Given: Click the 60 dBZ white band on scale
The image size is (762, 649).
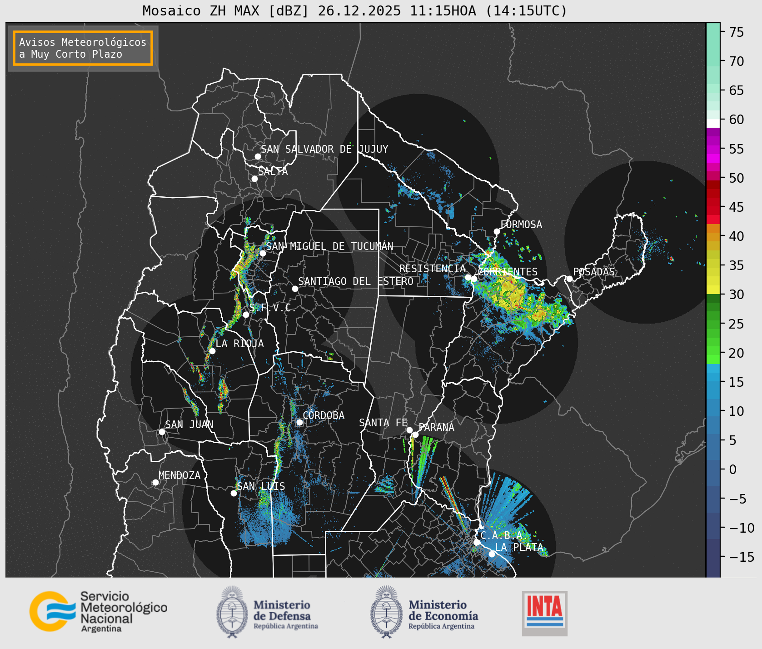Looking at the screenshot, I should tap(713, 123).
